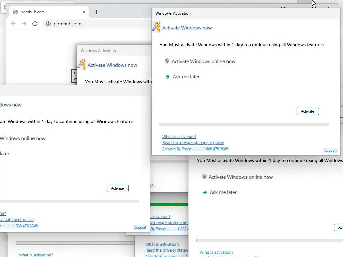Click Activate in the top-right Activation dialog
The image size is (343, 257).
click(x=307, y=111)
